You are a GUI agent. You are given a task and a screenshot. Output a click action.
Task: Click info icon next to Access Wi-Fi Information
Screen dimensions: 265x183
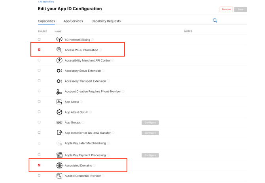click(100, 50)
